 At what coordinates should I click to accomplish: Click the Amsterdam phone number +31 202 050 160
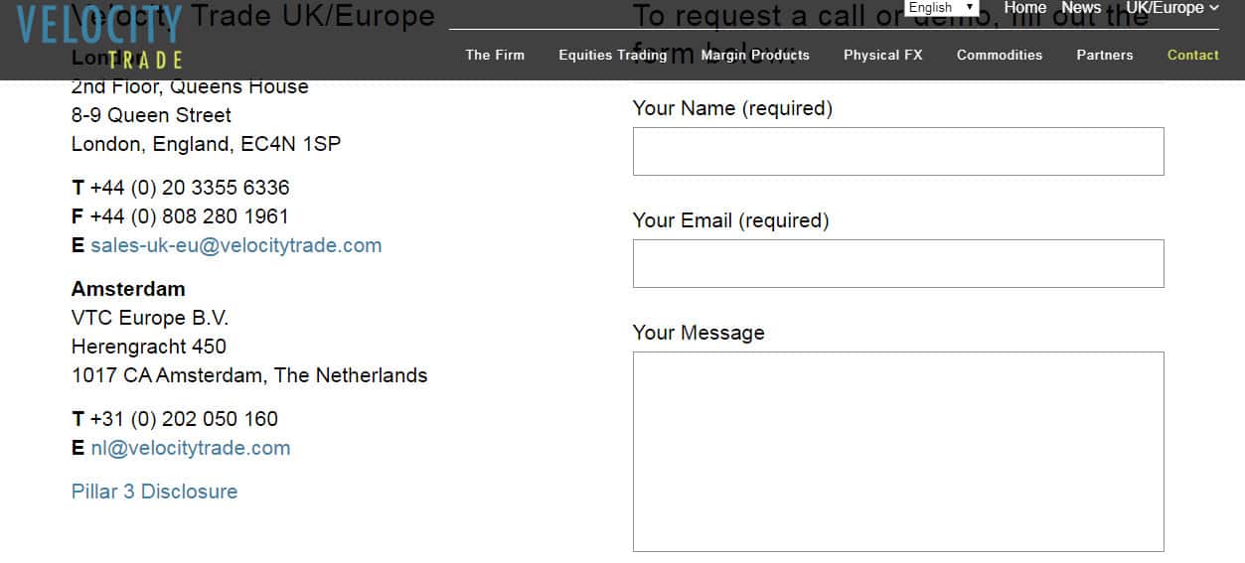(184, 419)
